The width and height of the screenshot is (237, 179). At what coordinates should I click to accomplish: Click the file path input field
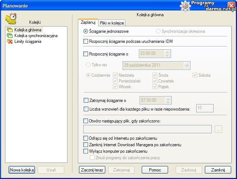click(x=147, y=129)
